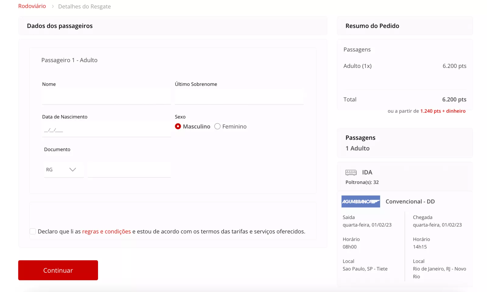Click the 1.240 pts + dinheiro link
This screenshot has height=292, width=487.
[443, 111]
